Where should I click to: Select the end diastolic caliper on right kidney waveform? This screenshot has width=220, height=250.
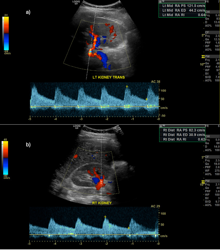click(129, 228)
